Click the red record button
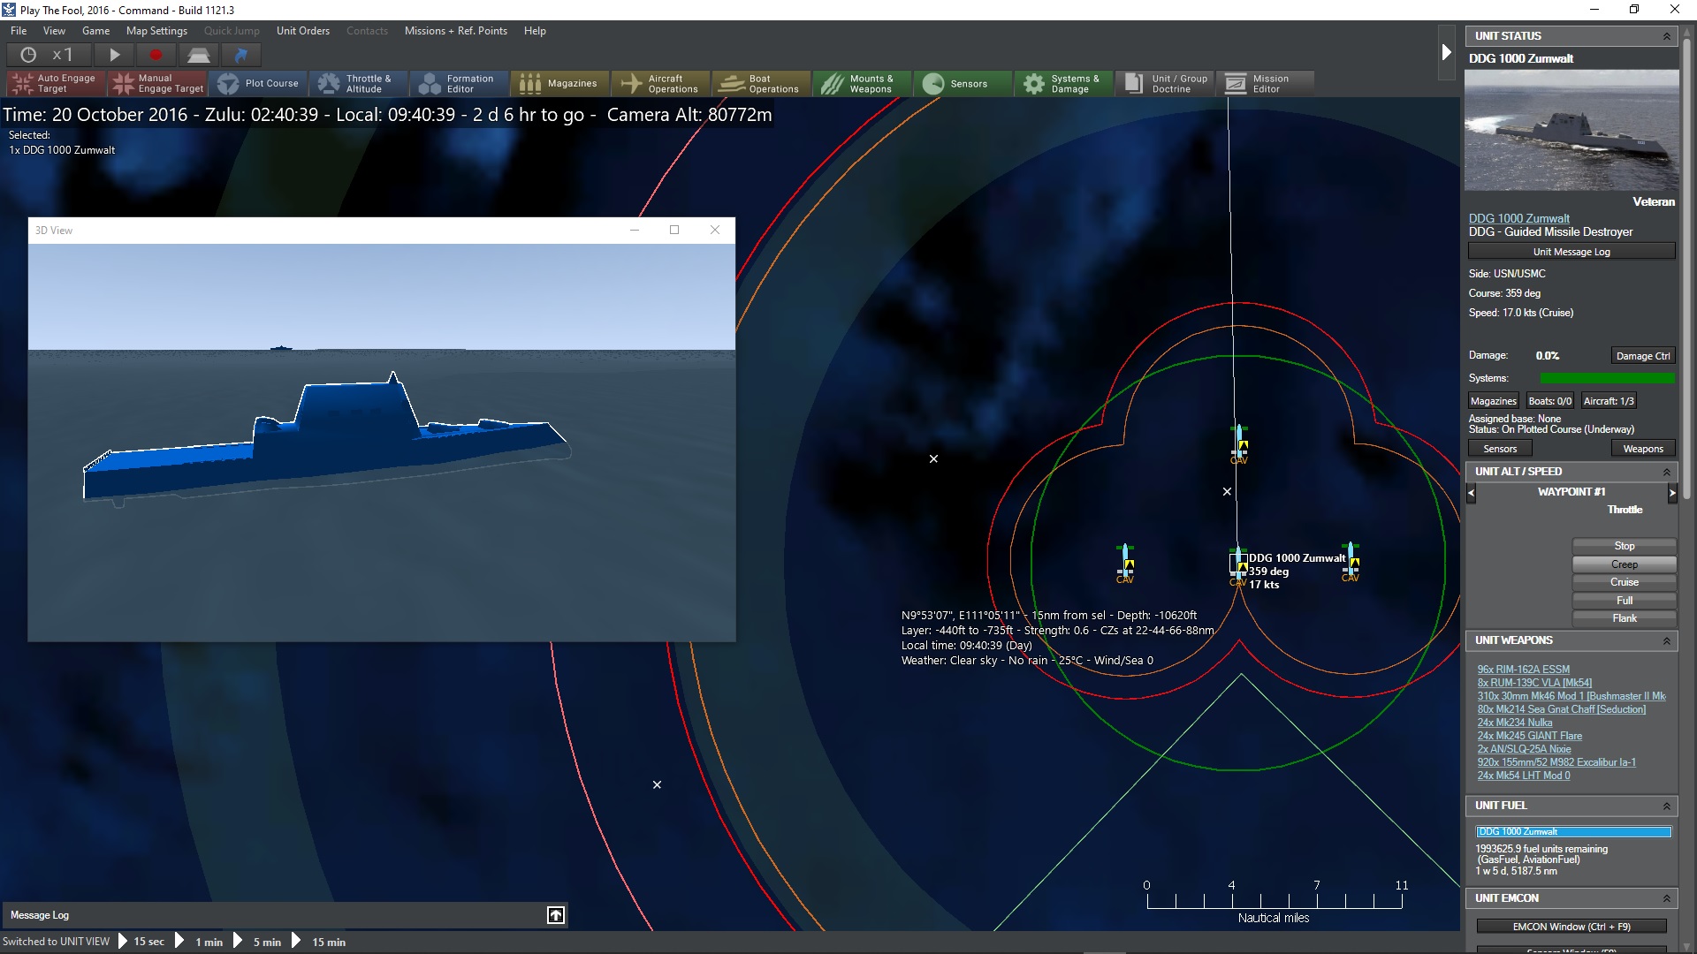1697x954 pixels. (156, 55)
